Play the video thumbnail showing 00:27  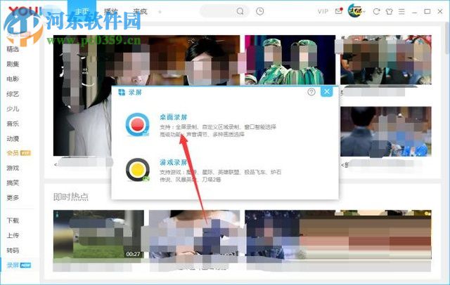pyautogui.click(x=98, y=234)
